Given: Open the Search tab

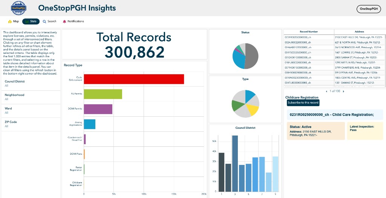Looking at the screenshot, I should (x=49, y=21).
